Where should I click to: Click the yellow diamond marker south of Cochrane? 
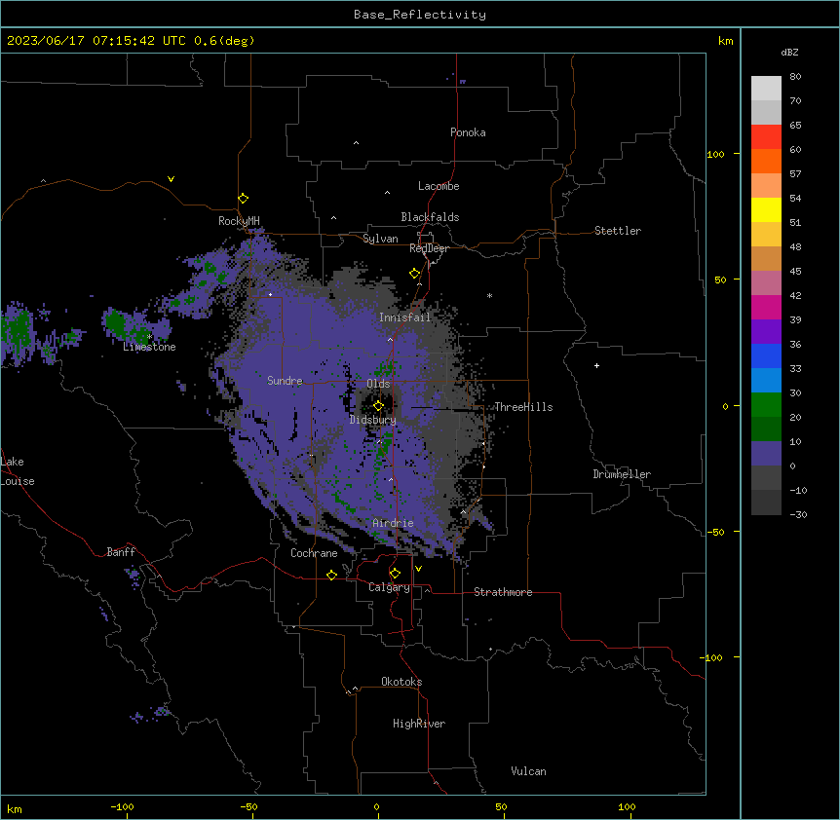[x=331, y=575]
